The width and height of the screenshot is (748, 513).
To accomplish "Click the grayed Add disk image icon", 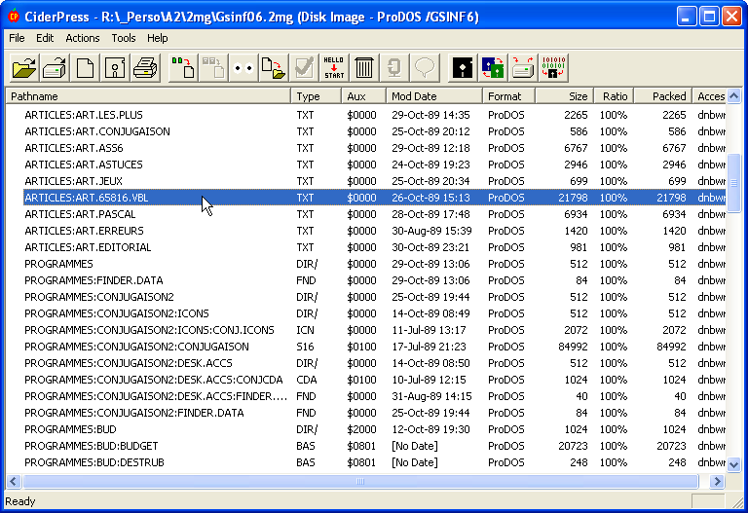I will (213, 68).
